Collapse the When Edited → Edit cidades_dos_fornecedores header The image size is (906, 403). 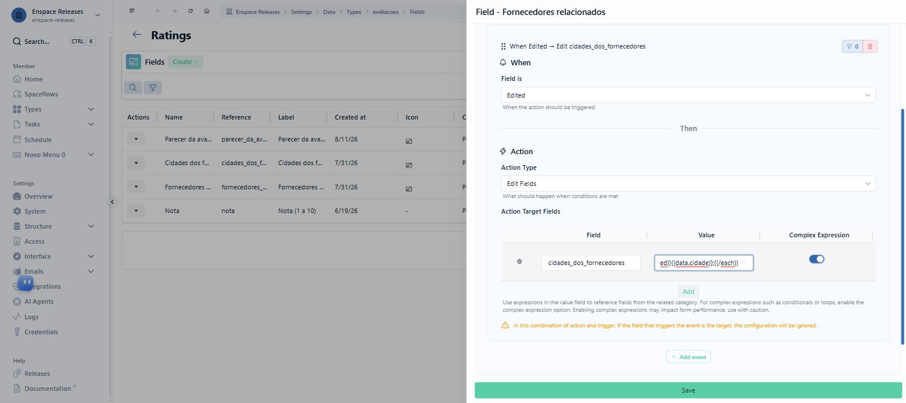[578, 46]
